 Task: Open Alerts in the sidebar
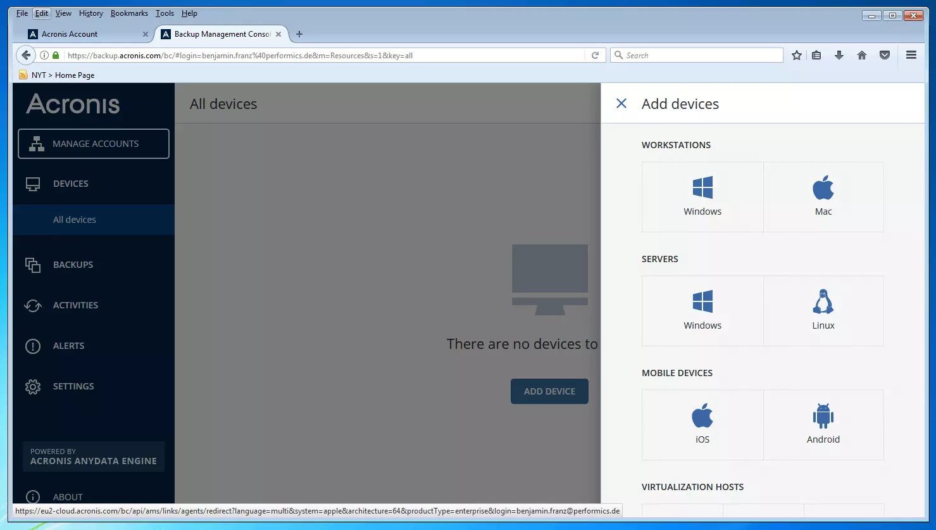(68, 346)
